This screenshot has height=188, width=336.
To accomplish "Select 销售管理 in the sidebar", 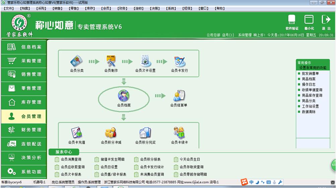I will click(24, 74).
